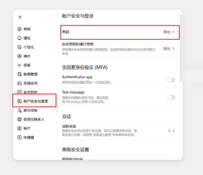Open the 存储空间 section
Viewport: 203px width, 175px height.
click(x=30, y=83)
